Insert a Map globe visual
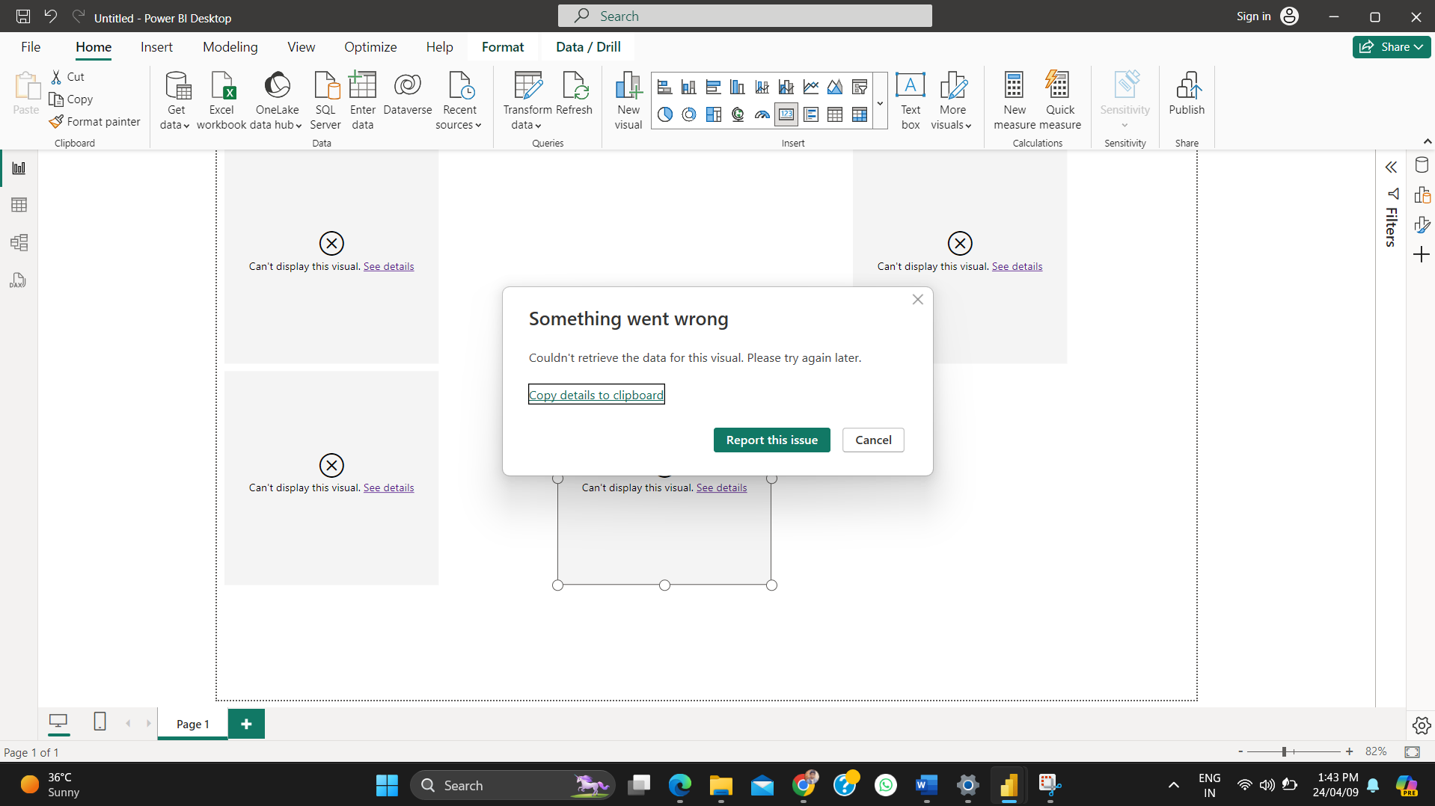The width and height of the screenshot is (1435, 806). (738, 114)
